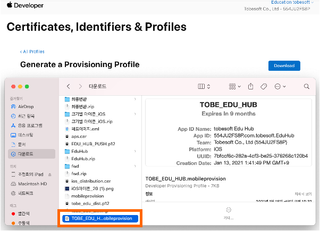
Task: Click the yellow minimize window button
Action: [20, 86]
